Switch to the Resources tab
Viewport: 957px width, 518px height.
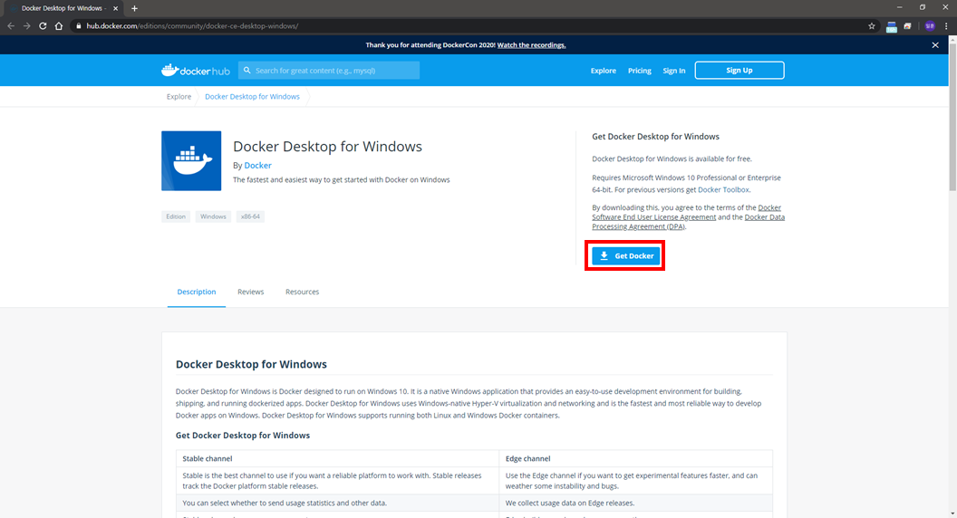(302, 293)
